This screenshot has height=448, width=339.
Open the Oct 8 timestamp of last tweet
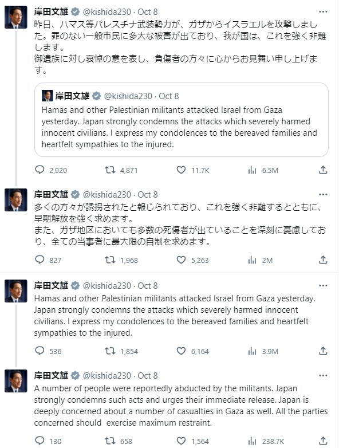pos(148,376)
